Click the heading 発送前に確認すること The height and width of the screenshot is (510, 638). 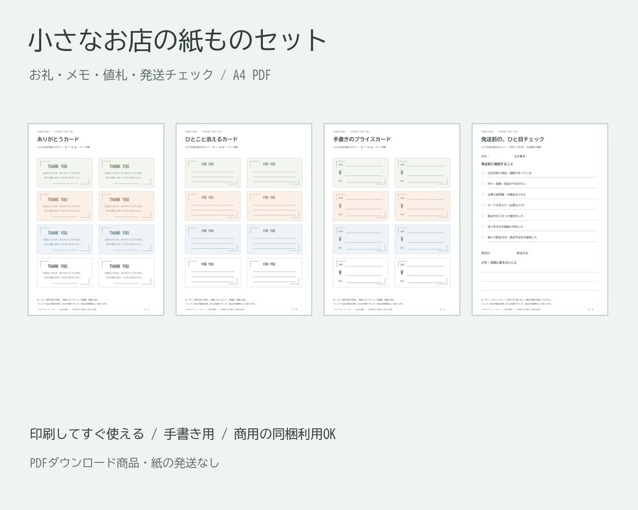497,164
